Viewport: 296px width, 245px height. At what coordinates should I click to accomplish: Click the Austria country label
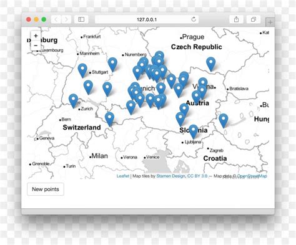[197, 103]
